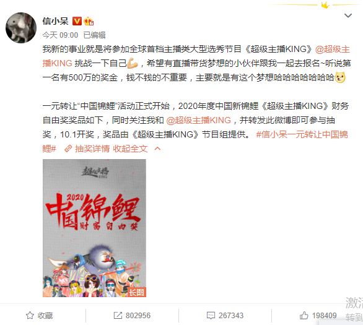Collapse the post with 收起全文
363x325 pixels.
tap(130, 149)
